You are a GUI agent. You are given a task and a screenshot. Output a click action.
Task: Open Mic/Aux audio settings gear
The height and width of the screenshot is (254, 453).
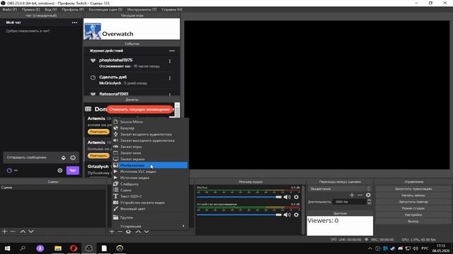(296, 197)
